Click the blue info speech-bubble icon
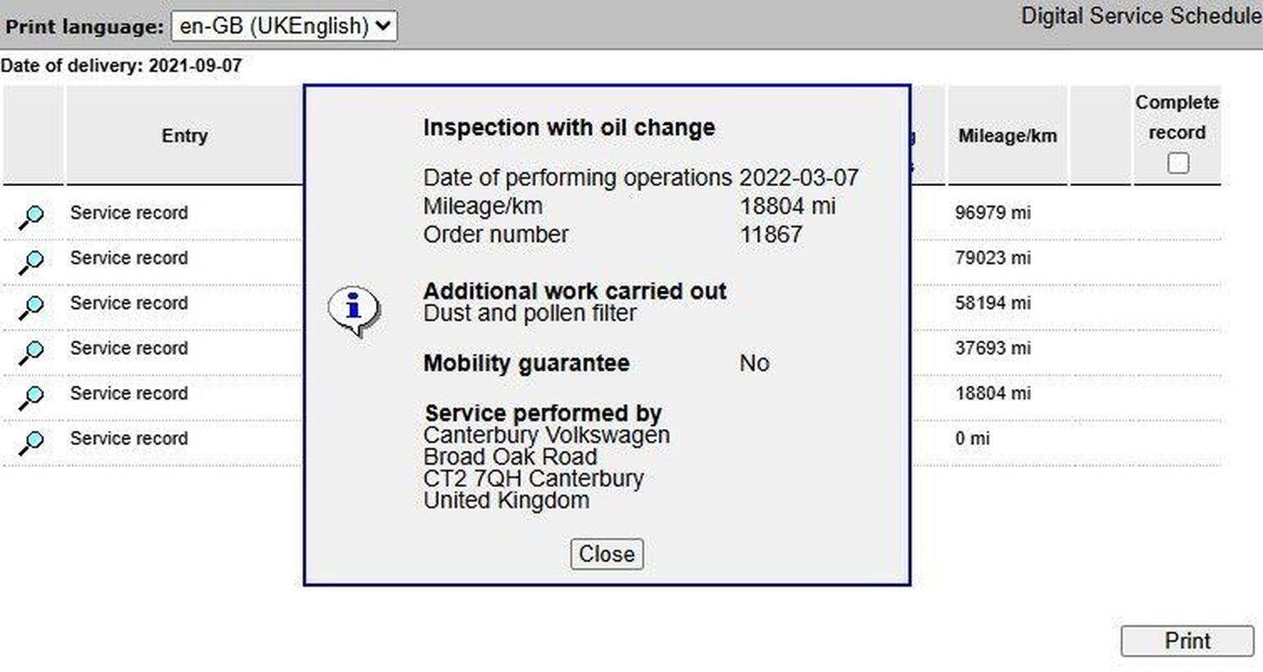 click(354, 312)
